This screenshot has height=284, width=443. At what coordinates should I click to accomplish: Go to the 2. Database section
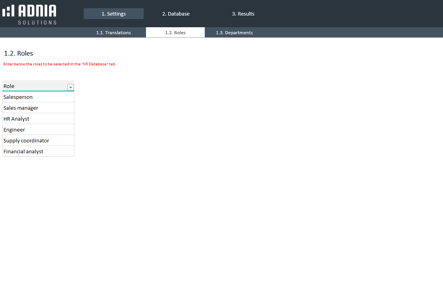click(x=176, y=14)
